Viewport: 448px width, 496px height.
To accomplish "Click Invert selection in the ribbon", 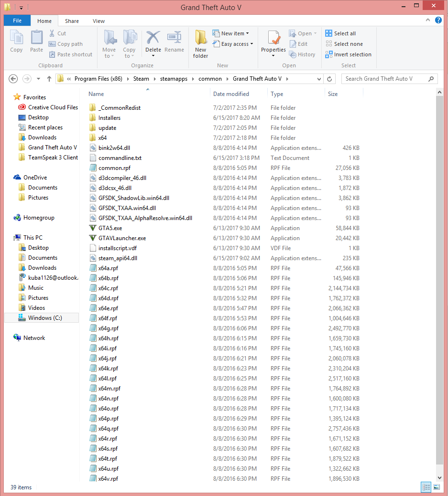I will [x=348, y=54].
